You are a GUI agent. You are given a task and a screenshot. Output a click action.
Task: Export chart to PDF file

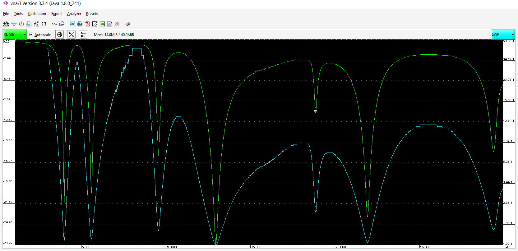[87, 24]
